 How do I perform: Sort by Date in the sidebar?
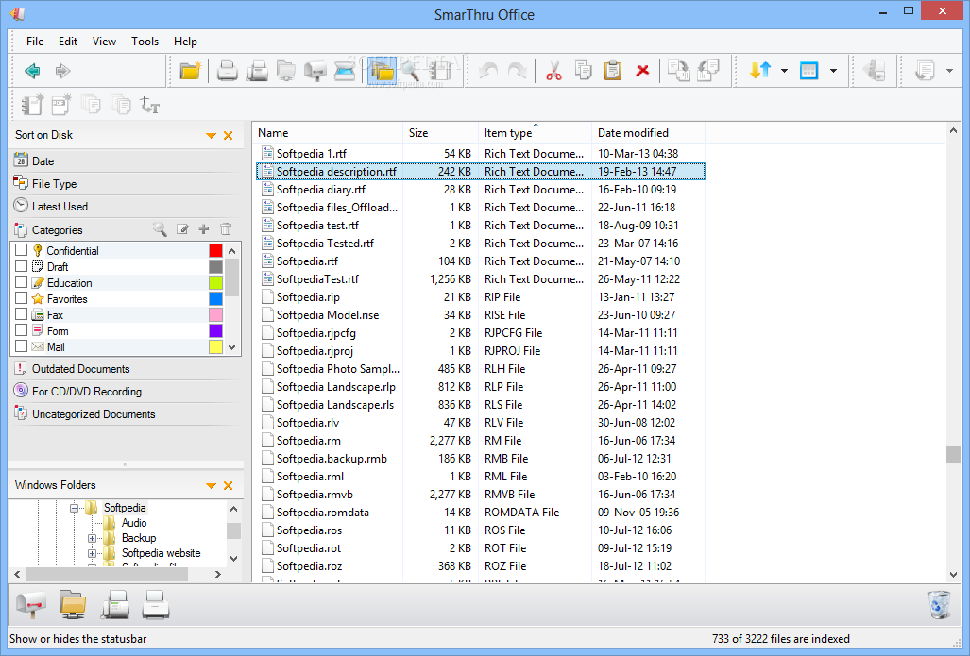(127, 161)
